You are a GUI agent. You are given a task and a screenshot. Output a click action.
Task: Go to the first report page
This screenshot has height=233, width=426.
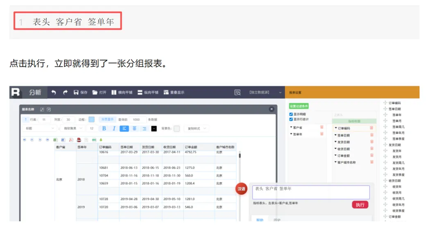click(x=25, y=140)
